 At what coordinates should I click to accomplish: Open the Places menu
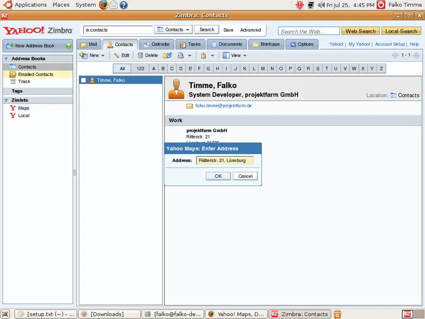[61, 5]
